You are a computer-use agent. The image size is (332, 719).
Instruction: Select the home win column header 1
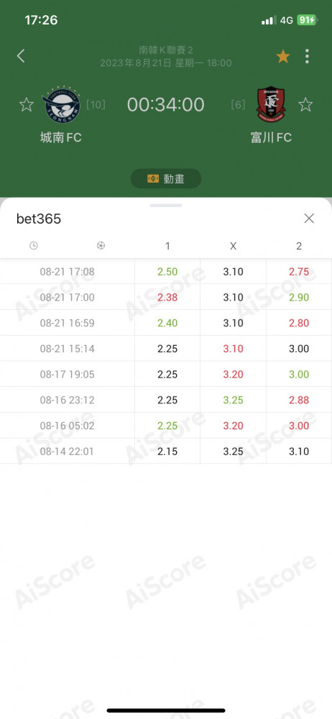(x=167, y=246)
